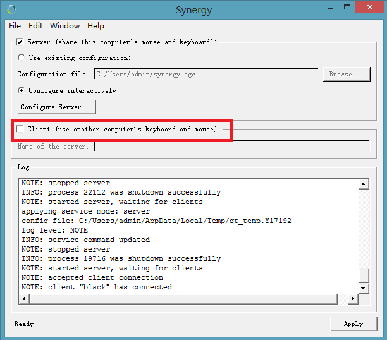Select Configure interactively radio button
The width and height of the screenshot is (387, 340).
pos(21,90)
